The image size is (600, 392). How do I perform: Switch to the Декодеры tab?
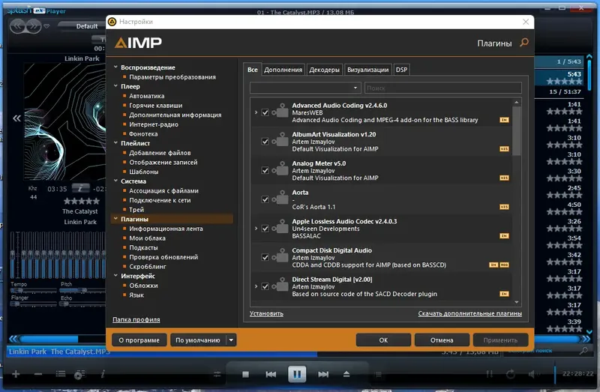tap(325, 70)
